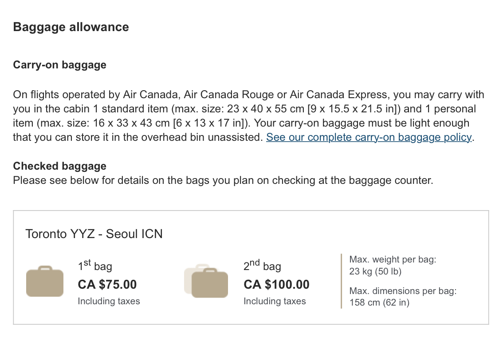
Task: Click Including taxes under the second bag
Action: pos(275,301)
